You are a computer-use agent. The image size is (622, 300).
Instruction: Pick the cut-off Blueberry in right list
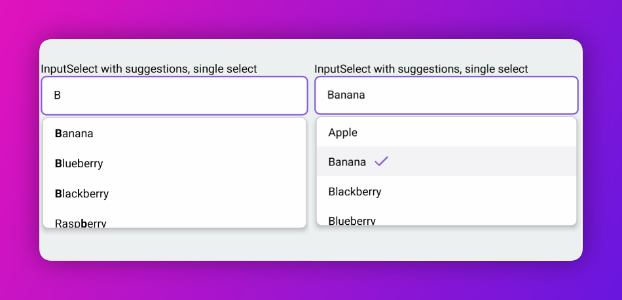point(447,216)
